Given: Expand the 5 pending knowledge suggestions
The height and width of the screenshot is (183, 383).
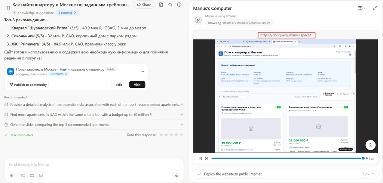Looking at the screenshot, I should coord(67,13).
